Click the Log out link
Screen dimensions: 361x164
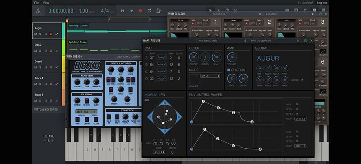click(x=322, y=3)
